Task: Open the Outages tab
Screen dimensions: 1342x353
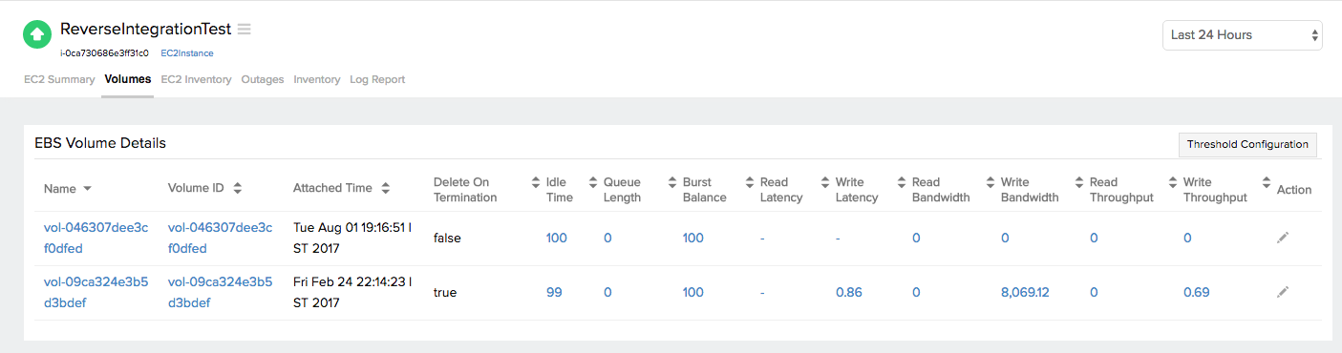Action: point(263,79)
